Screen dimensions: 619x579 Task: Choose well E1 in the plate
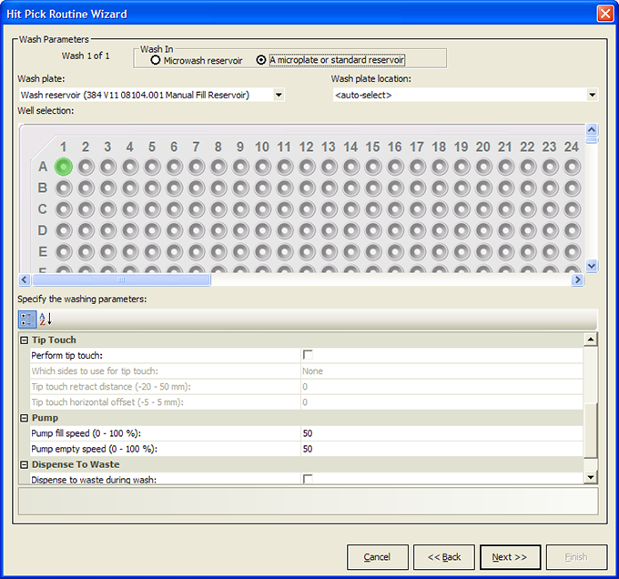pos(64,252)
